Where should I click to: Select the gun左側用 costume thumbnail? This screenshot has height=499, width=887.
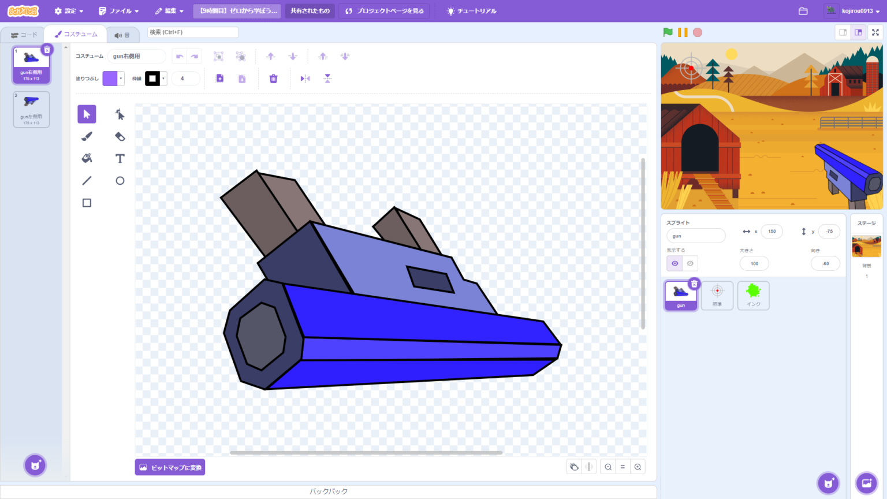coord(31,109)
